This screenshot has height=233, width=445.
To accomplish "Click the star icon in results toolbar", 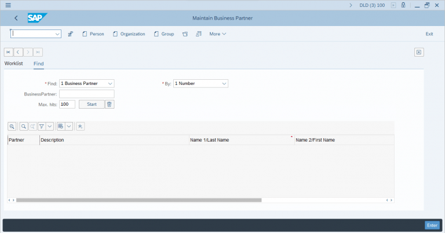I will (80, 126).
